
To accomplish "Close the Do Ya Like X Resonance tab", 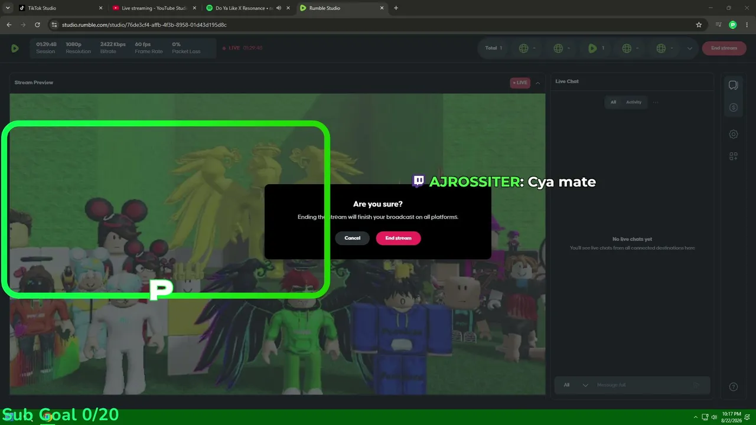I will 288,8.
